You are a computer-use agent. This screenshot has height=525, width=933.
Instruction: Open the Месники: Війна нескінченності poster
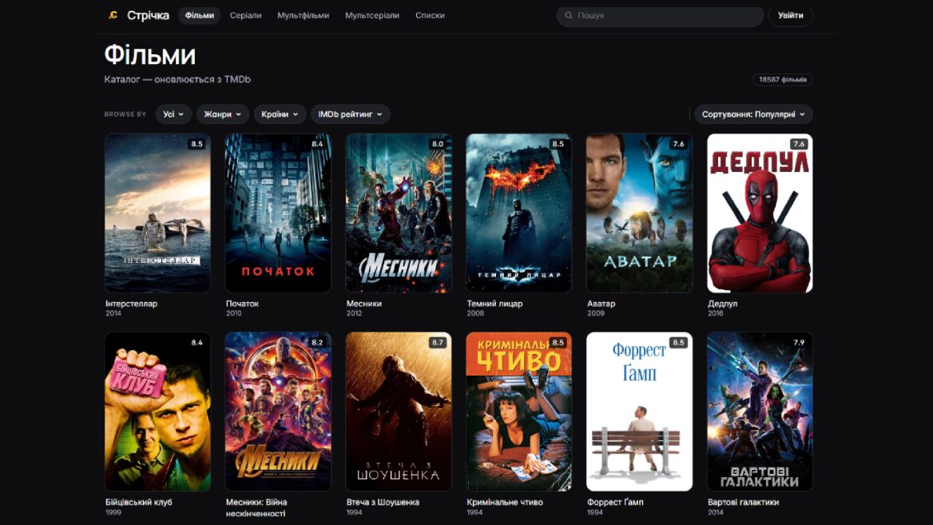(278, 412)
